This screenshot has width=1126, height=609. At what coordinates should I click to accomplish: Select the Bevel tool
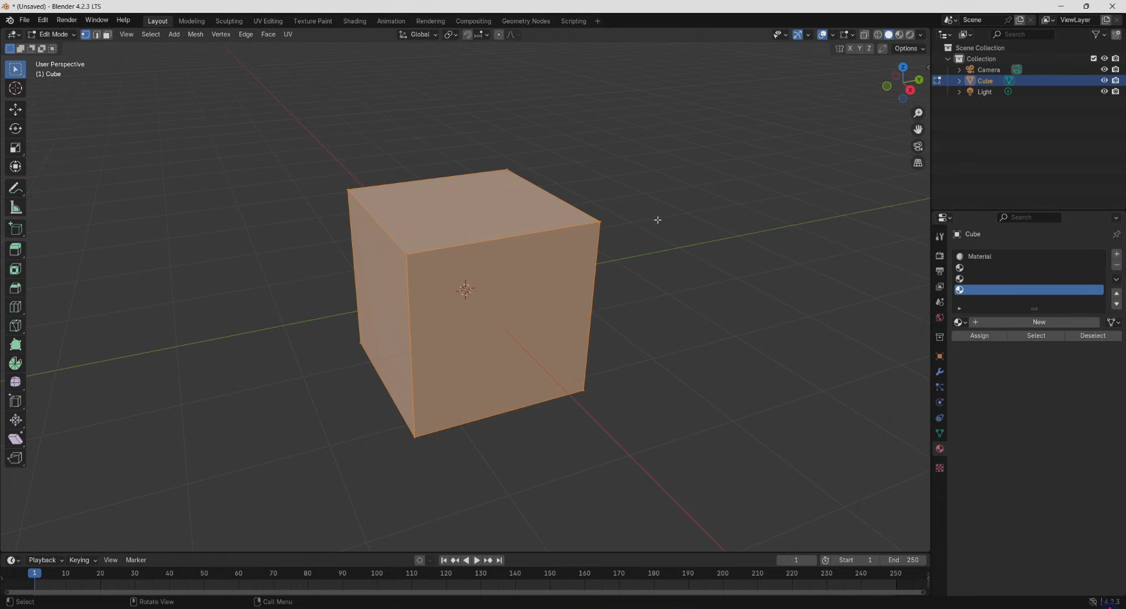coord(15,288)
